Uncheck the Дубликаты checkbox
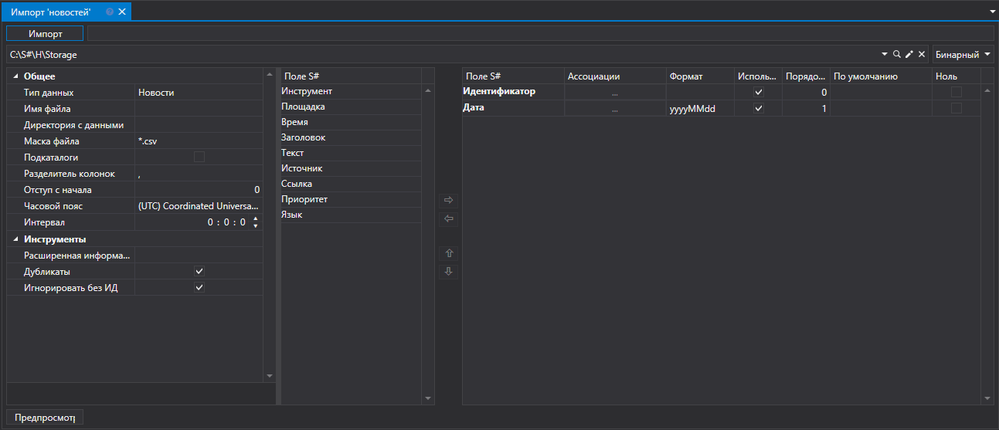 199,272
